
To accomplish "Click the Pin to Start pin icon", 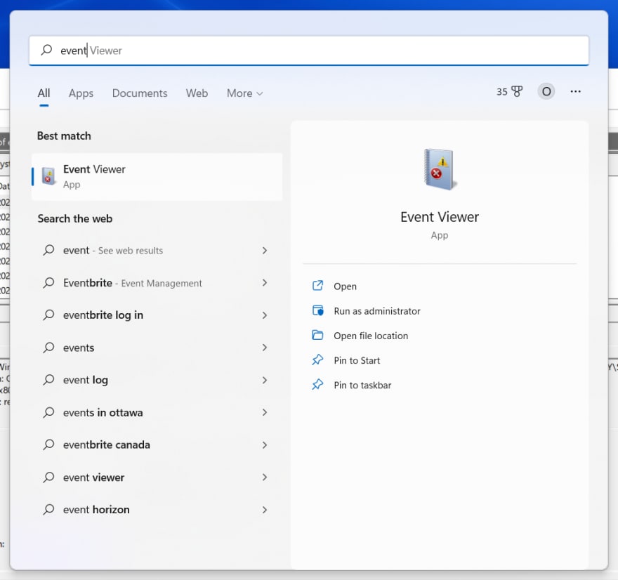I will [x=317, y=360].
